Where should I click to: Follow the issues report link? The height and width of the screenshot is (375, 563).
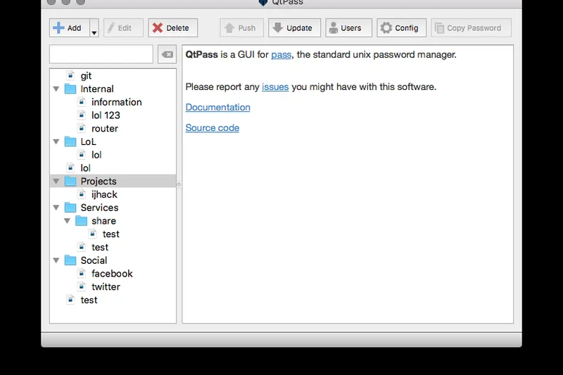[275, 87]
